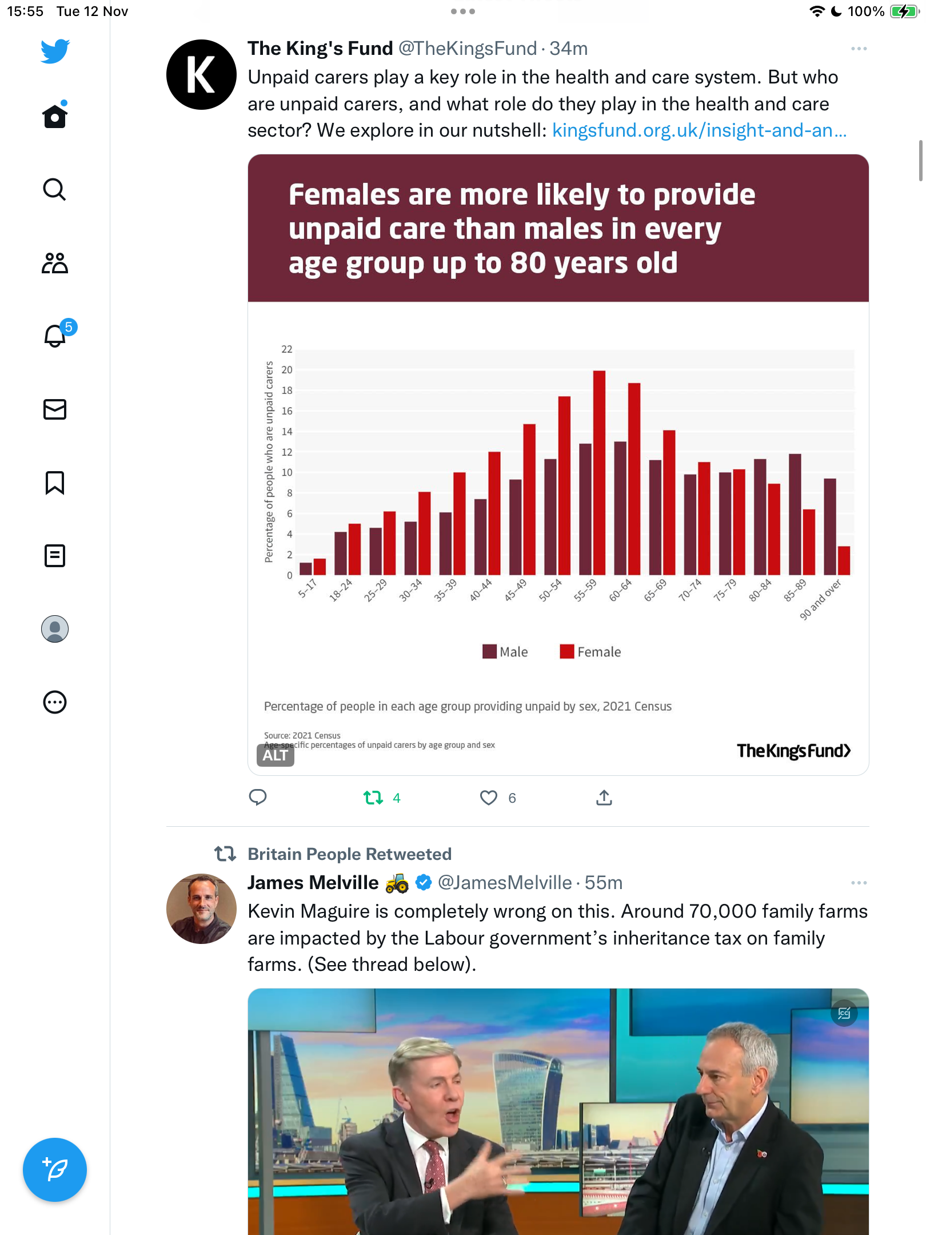Open the Twitter bird logo

[x=55, y=51]
